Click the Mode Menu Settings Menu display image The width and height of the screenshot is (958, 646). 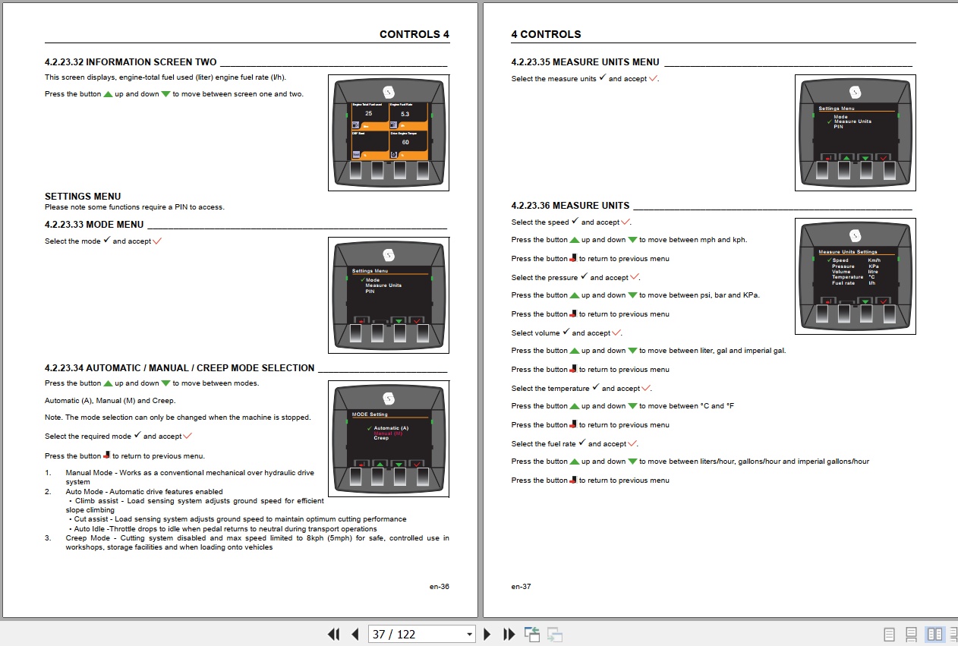point(389,295)
